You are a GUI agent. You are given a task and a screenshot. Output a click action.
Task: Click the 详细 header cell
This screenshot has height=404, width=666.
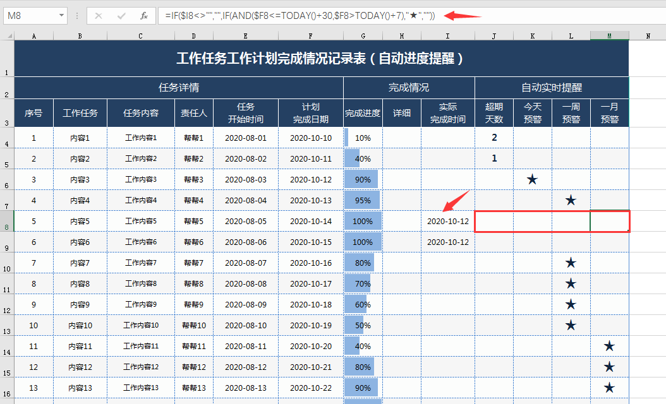point(402,113)
